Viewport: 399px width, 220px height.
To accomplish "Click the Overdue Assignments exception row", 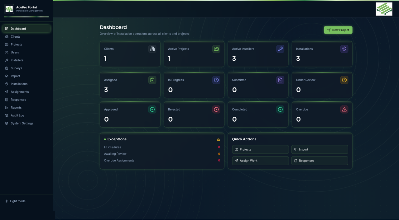I will (x=162, y=161).
